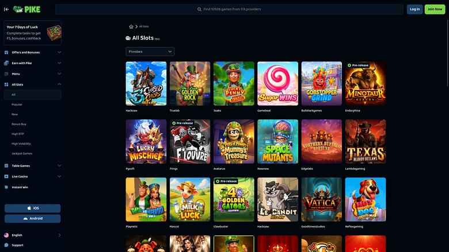449x252 pixels.
Task: Click the Live Casino icon
Action: [6, 176]
